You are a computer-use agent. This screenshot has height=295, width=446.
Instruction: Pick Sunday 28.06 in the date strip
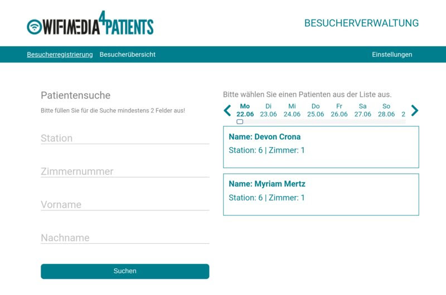386,110
